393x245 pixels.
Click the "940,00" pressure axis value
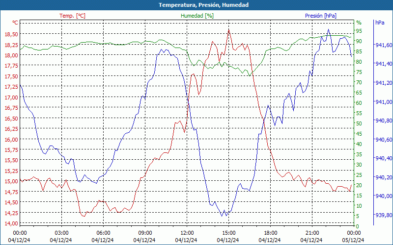(x=384, y=196)
